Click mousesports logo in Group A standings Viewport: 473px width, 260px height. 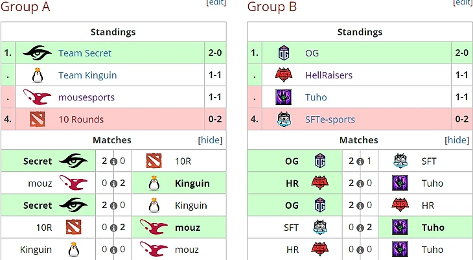tap(37, 97)
